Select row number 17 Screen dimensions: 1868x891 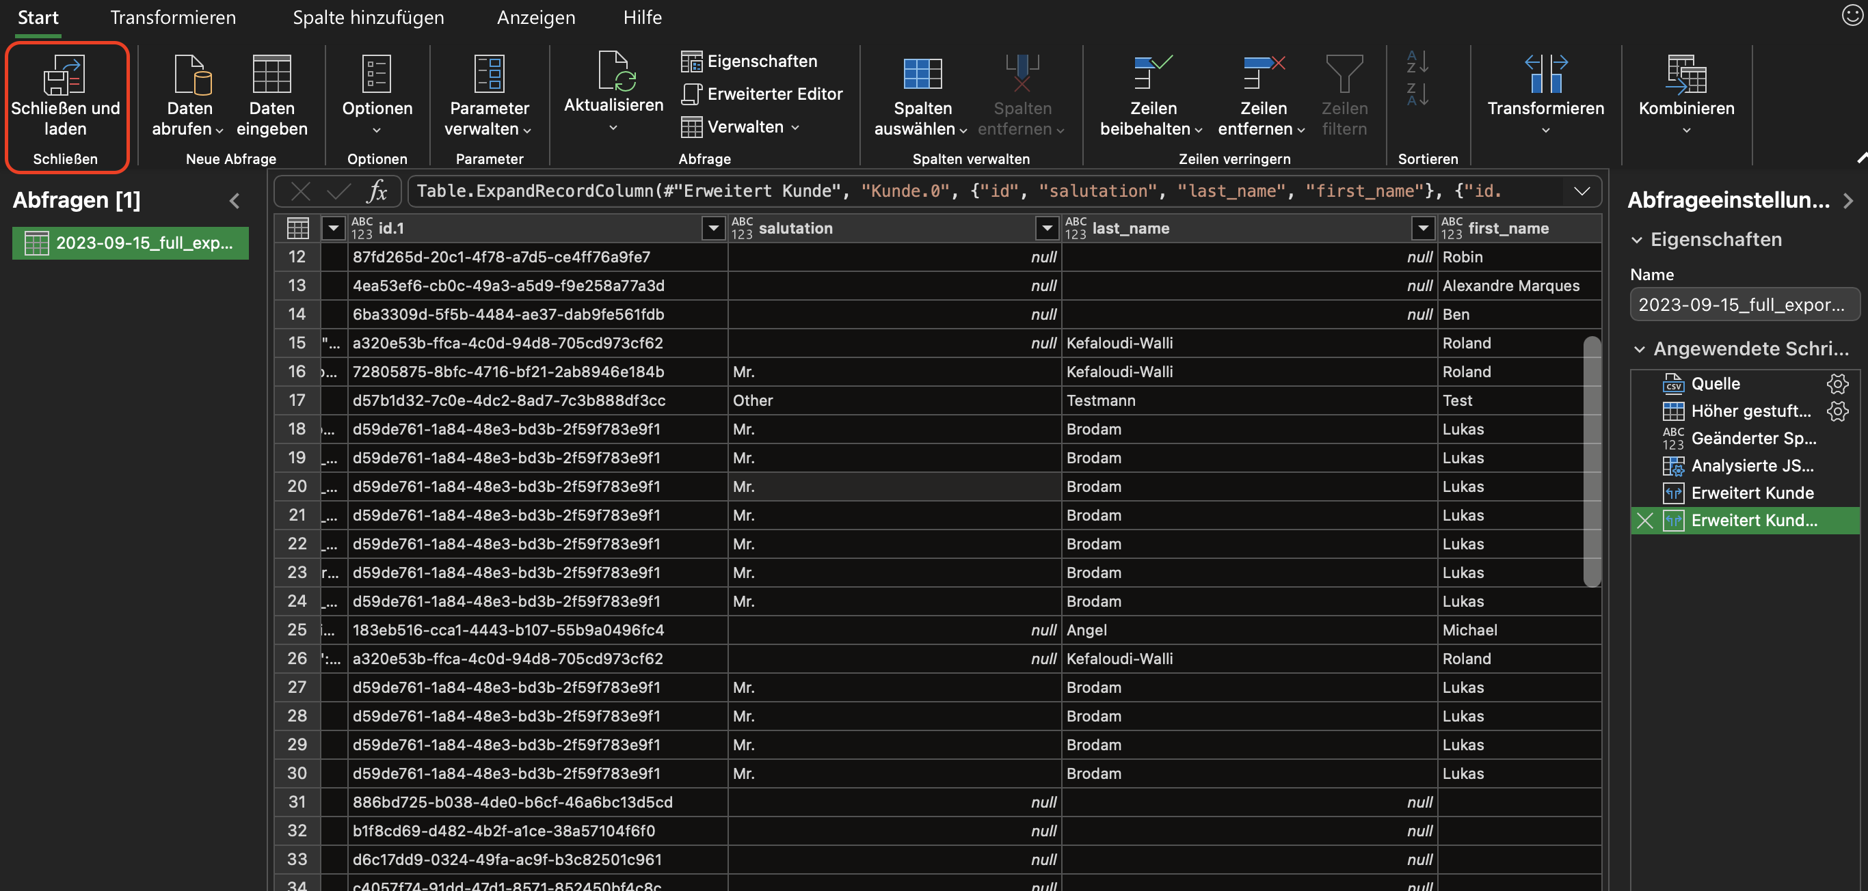(x=297, y=400)
